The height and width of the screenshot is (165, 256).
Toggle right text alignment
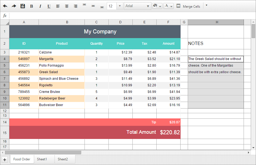(75, 6)
